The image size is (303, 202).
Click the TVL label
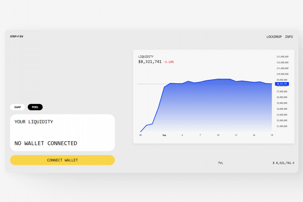[221, 163]
